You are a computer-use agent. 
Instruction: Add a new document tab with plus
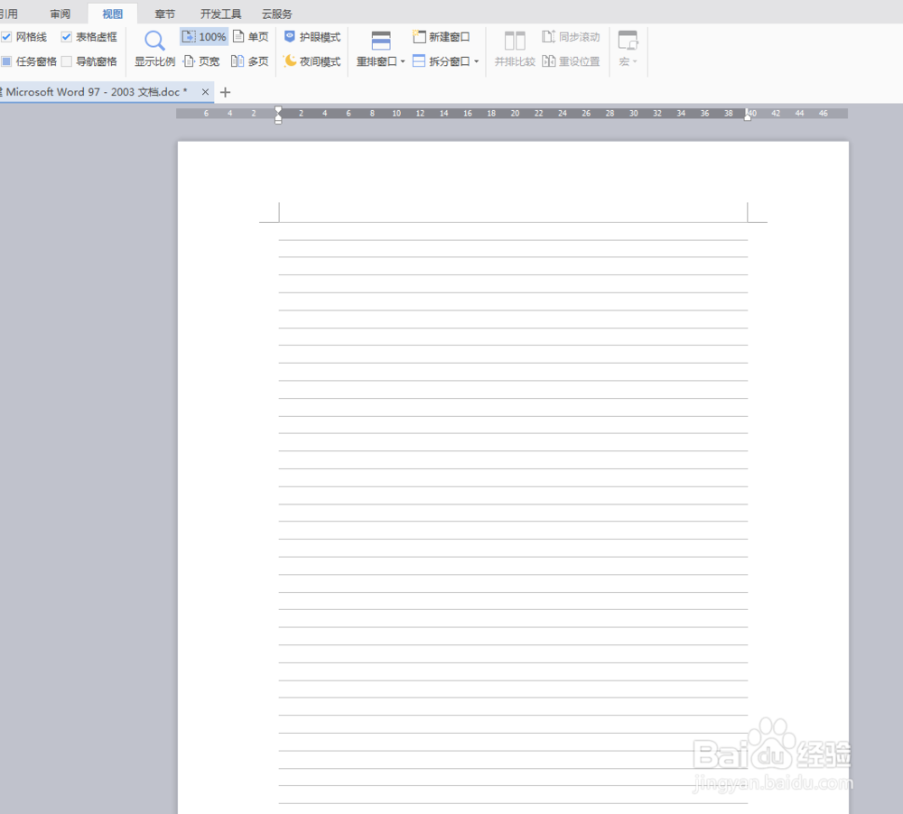tap(225, 92)
